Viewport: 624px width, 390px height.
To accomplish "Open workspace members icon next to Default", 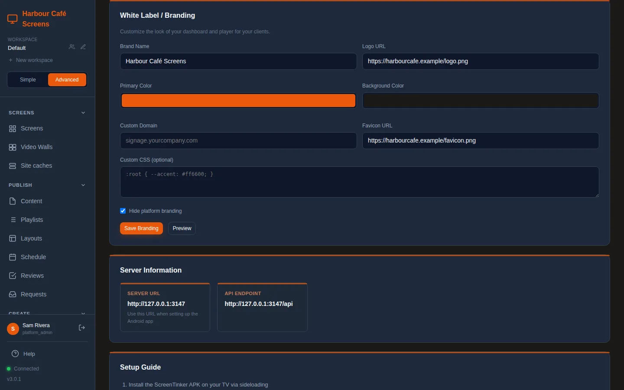I will [72, 47].
